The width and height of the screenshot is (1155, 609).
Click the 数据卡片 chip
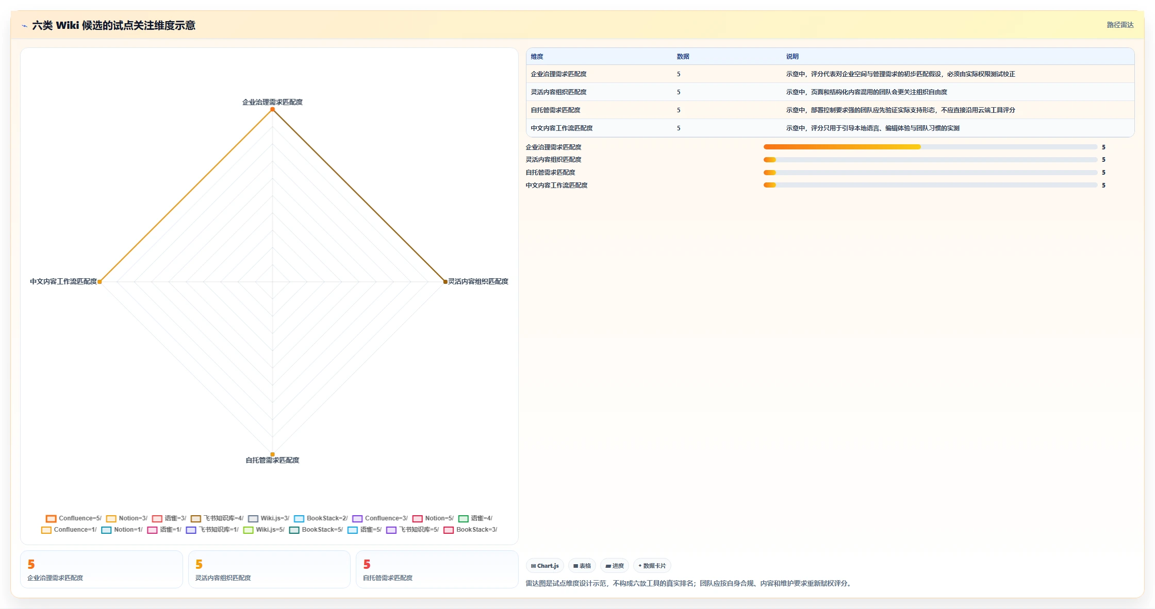pyautogui.click(x=652, y=566)
